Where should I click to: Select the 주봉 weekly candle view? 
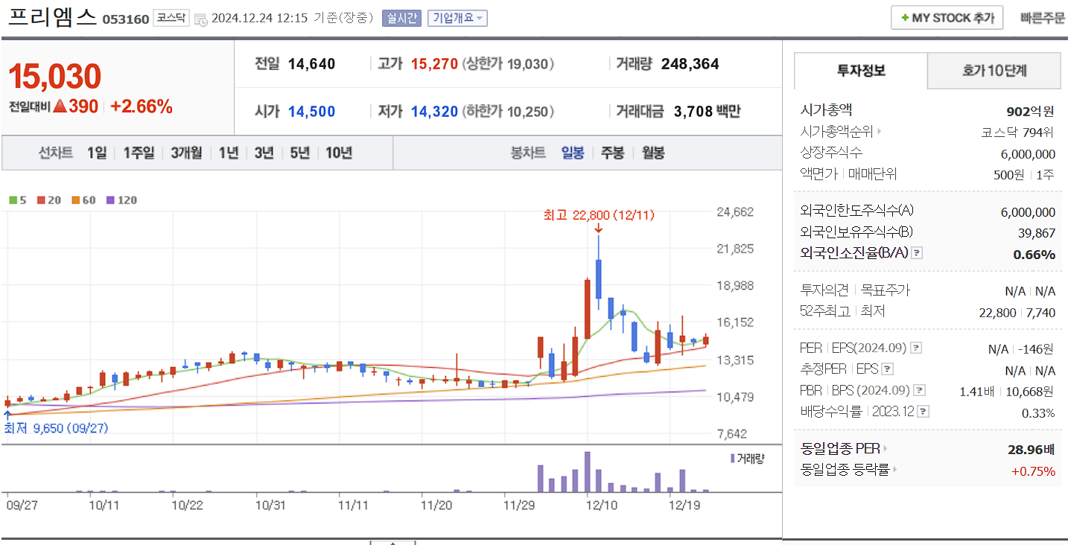[612, 153]
